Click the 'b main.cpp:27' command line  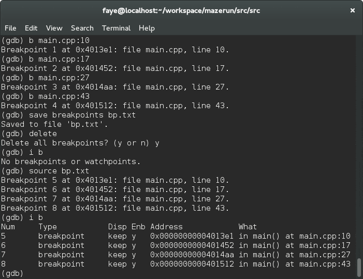point(46,78)
